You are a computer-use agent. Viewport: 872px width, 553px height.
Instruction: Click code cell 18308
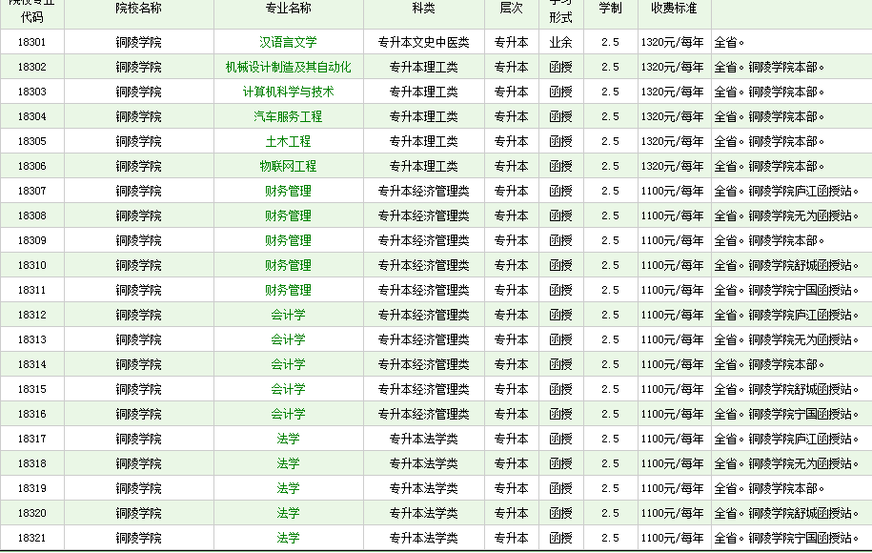coord(31,215)
